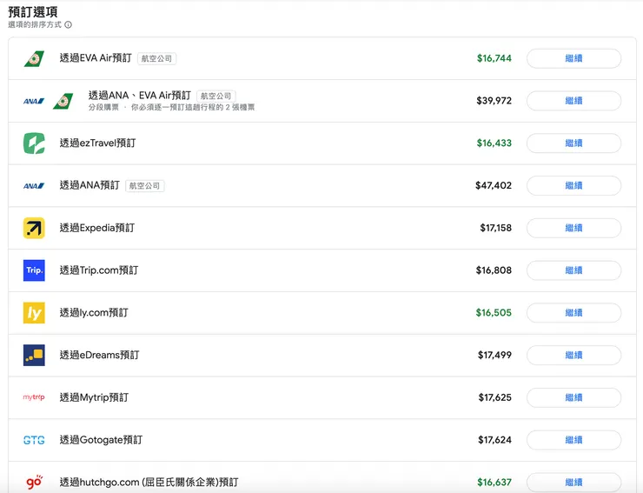The width and height of the screenshot is (643, 493).
Task: Click the ANA logo in the ANA、EVA Air row
Action: [34, 101]
